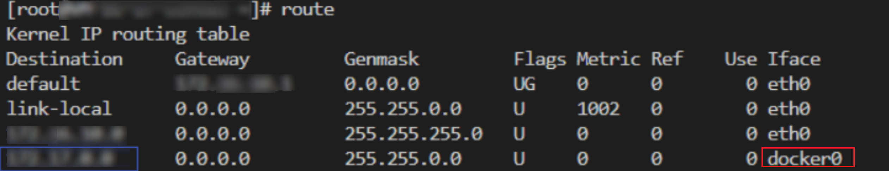Image resolution: width=889 pixels, height=171 pixels.
Task: Click the 'default' destination entry
Action: coord(43,84)
